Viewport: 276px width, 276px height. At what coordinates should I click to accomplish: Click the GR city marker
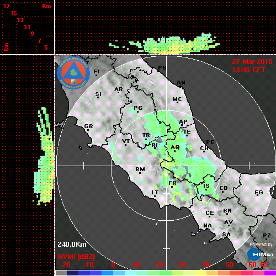[x=88, y=126]
